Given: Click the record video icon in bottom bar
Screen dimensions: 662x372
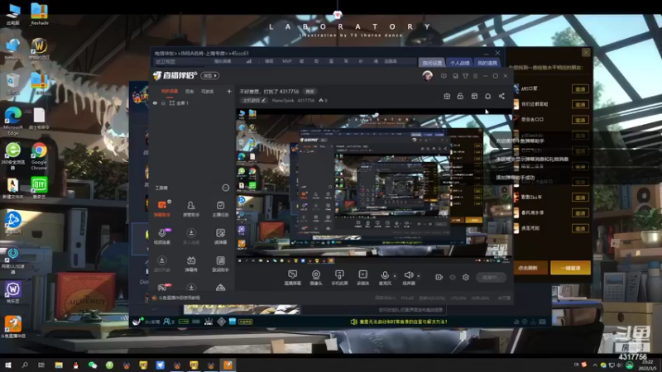Looking at the screenshot, I should tap(439, 277).
